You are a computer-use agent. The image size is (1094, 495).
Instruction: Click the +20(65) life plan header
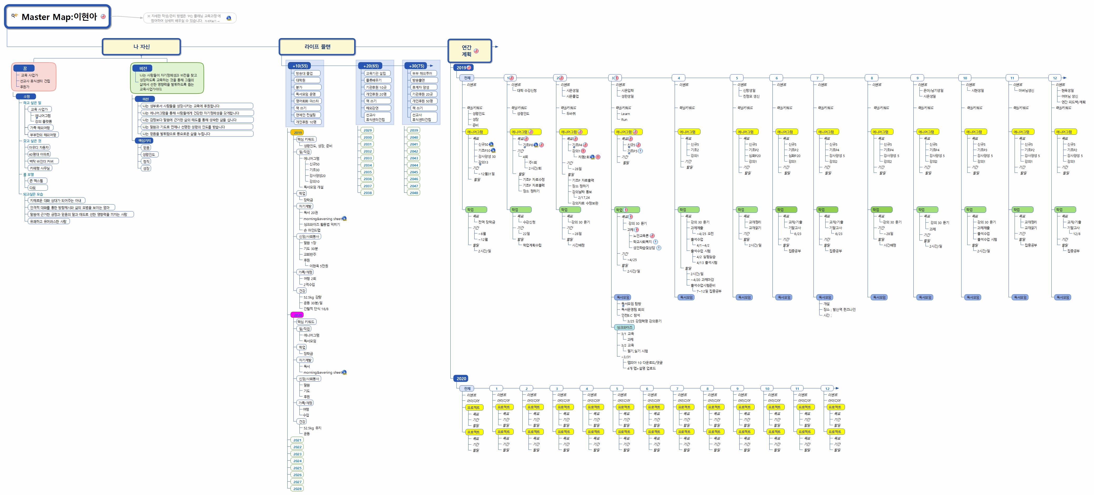tap(371, 66)
